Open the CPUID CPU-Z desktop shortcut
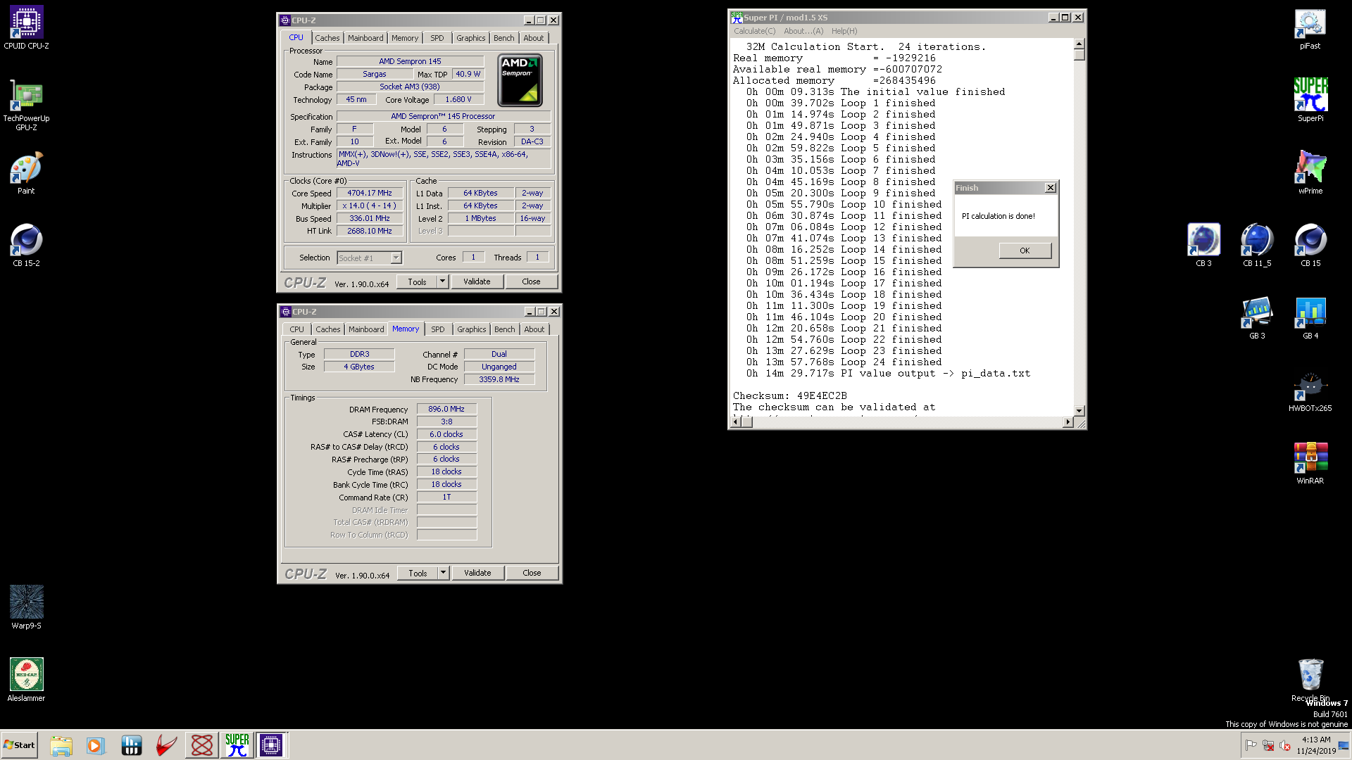1352x760 pixels. tap(26, 28)
